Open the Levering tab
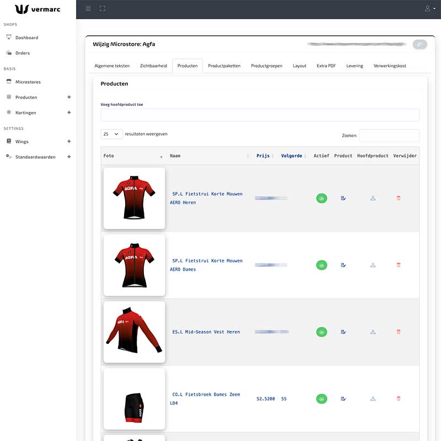The width and height of the screenshot is (441, 441). 354,66
